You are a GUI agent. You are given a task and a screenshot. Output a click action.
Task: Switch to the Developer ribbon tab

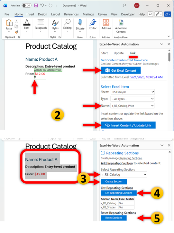pos(128,14)
